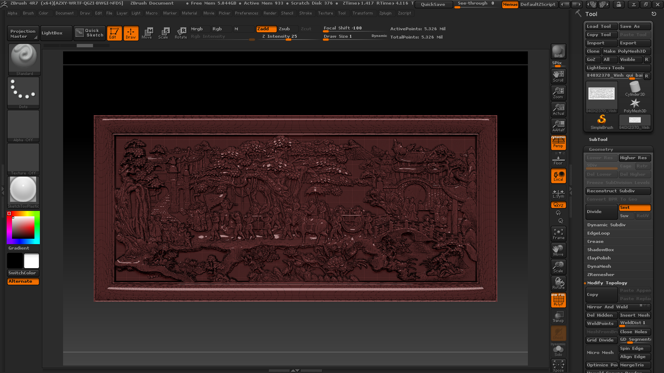Click the Divide button
664x373 pixels.
coord(601,212)
